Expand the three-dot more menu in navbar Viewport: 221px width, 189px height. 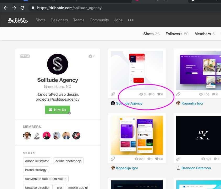coord(131,20)
